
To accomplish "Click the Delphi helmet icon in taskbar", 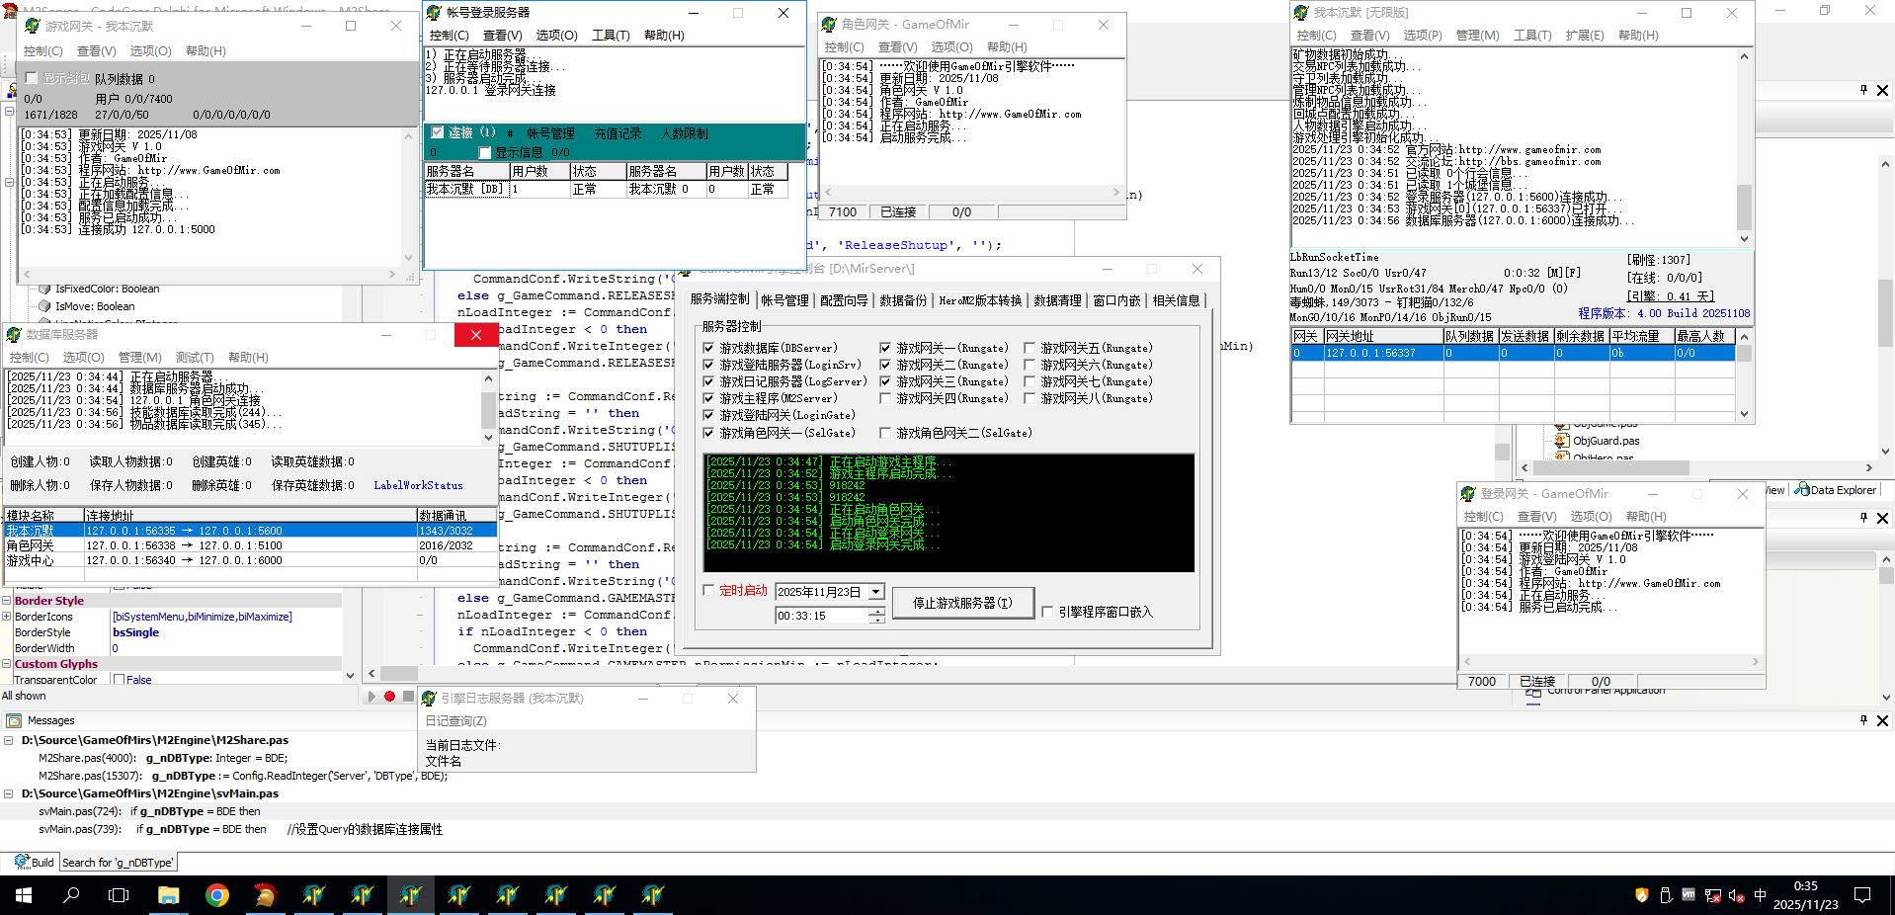I will click(x=265, y=895).
